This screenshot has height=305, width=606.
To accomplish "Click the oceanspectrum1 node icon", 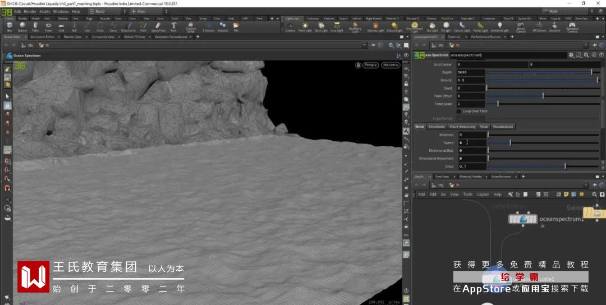I will [522, 219].
